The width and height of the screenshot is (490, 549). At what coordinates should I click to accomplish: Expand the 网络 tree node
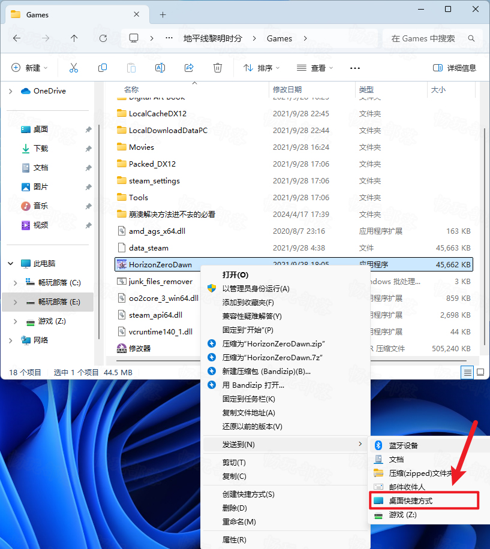click(x=11, y=340)
